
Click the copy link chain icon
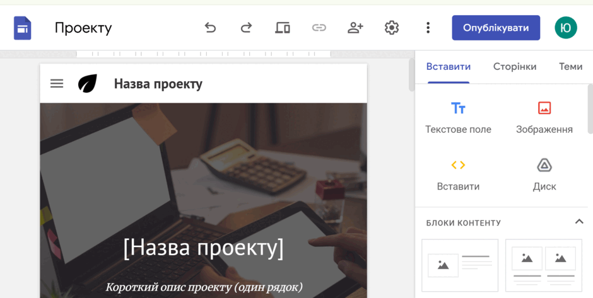pyautogui.click(x=319, y=28)
